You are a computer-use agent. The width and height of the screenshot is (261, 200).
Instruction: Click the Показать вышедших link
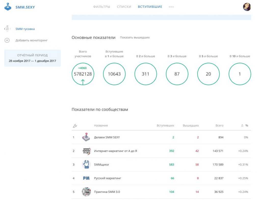click(135, 38)
